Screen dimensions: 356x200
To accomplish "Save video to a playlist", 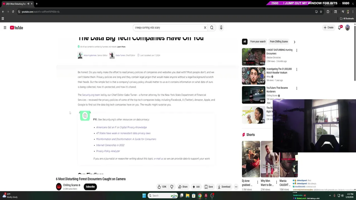I will point(209,187).
